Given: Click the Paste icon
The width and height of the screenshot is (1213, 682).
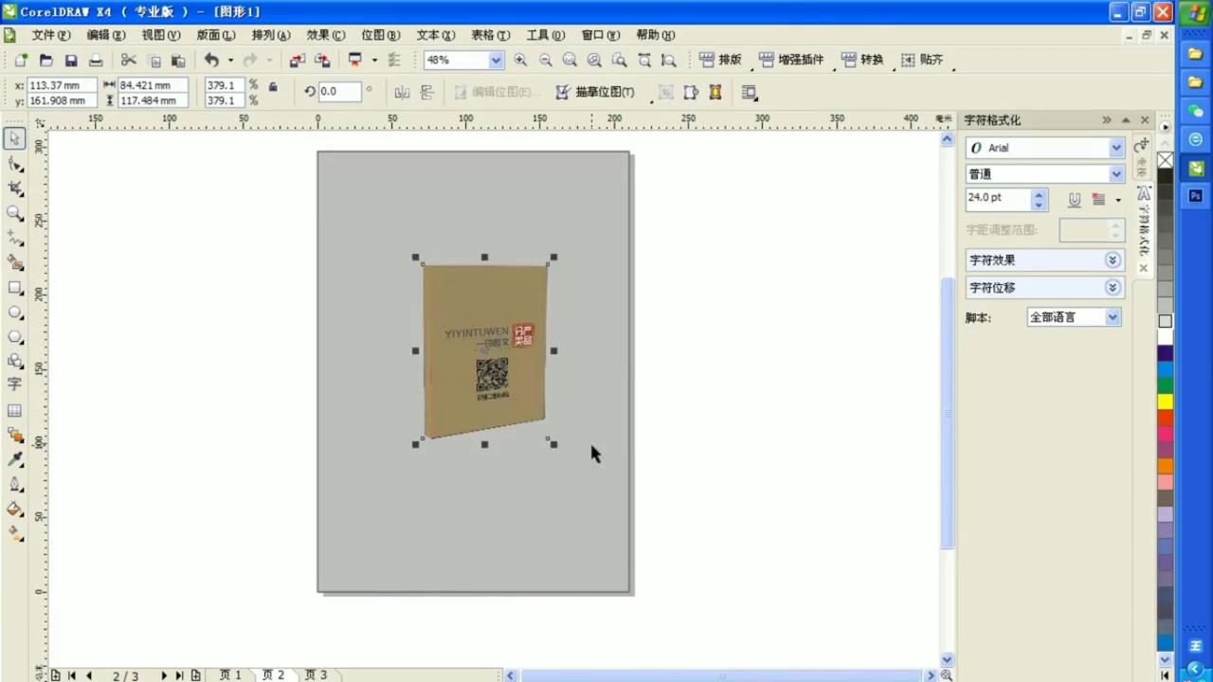Looking at the screenshot, I should (178, 60).
